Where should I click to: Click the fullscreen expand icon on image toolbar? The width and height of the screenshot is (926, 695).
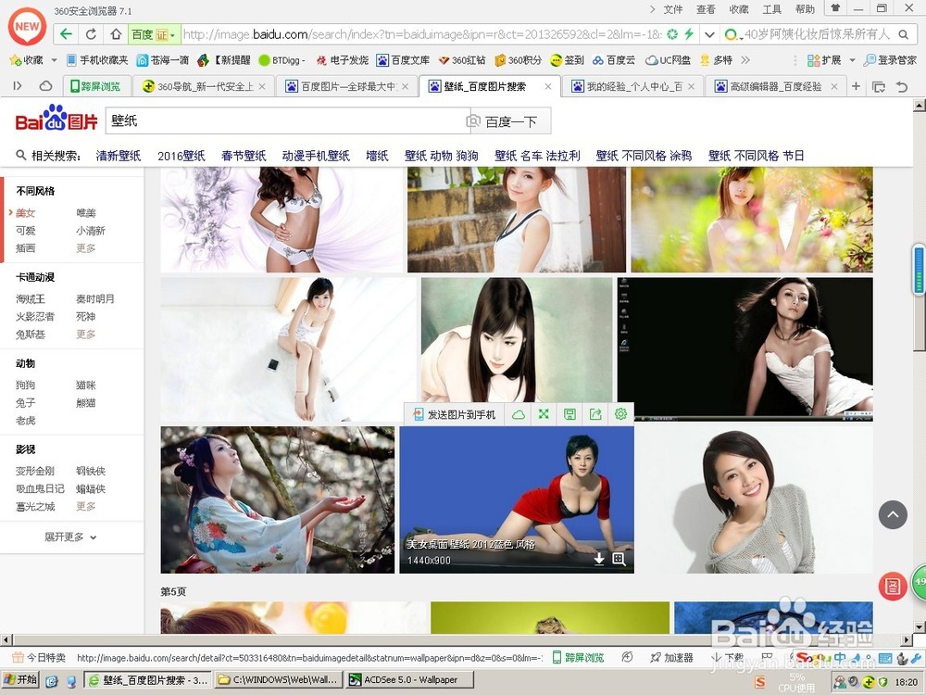click(544, 414)
